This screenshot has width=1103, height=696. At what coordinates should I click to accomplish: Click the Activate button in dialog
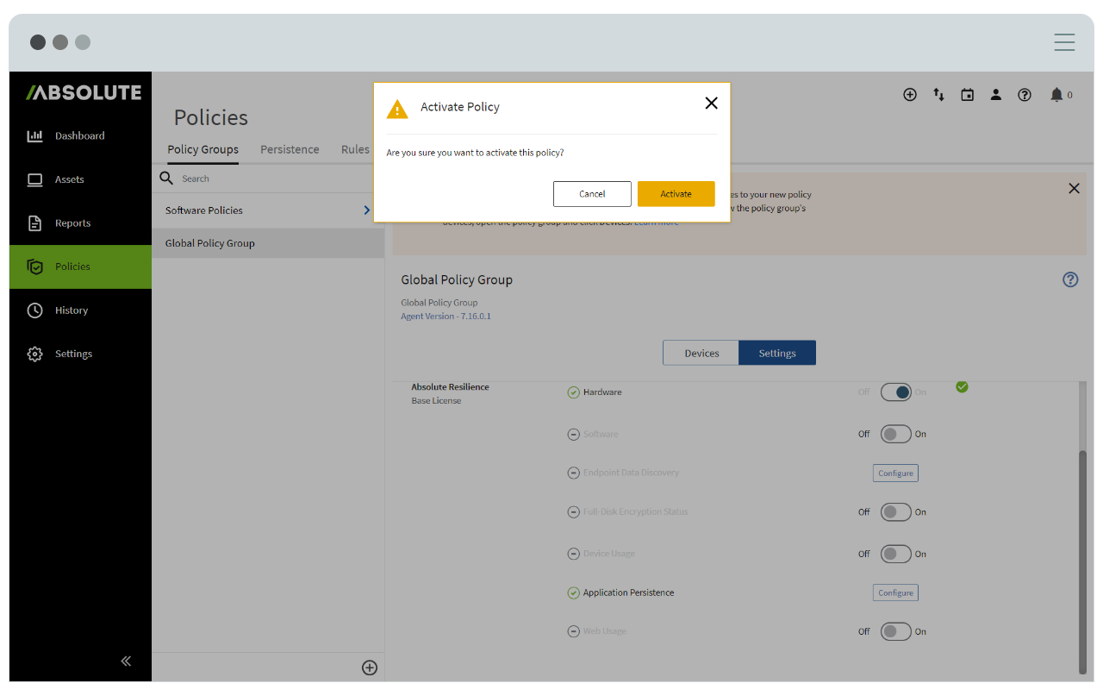(676, 194)
